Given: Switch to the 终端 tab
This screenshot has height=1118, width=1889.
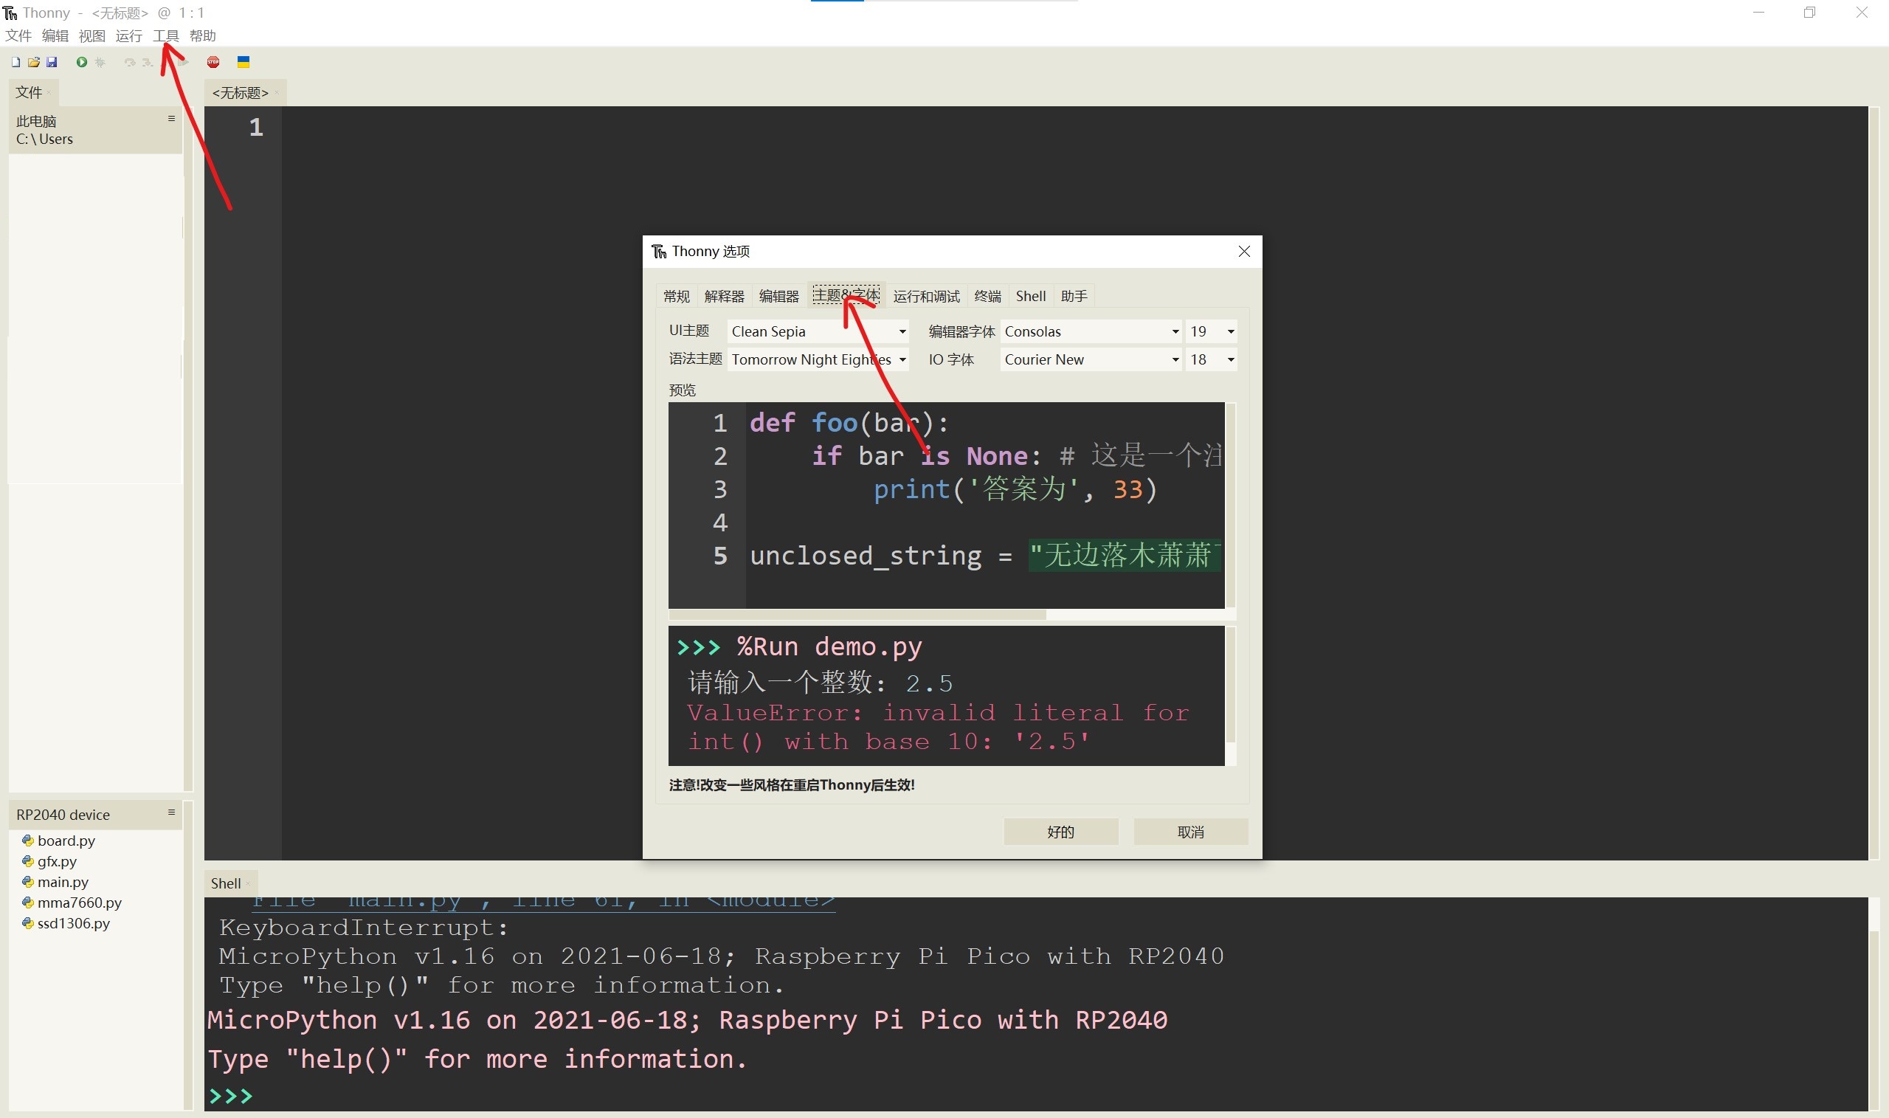Looking at the screenshot, I should click(987, 296).
